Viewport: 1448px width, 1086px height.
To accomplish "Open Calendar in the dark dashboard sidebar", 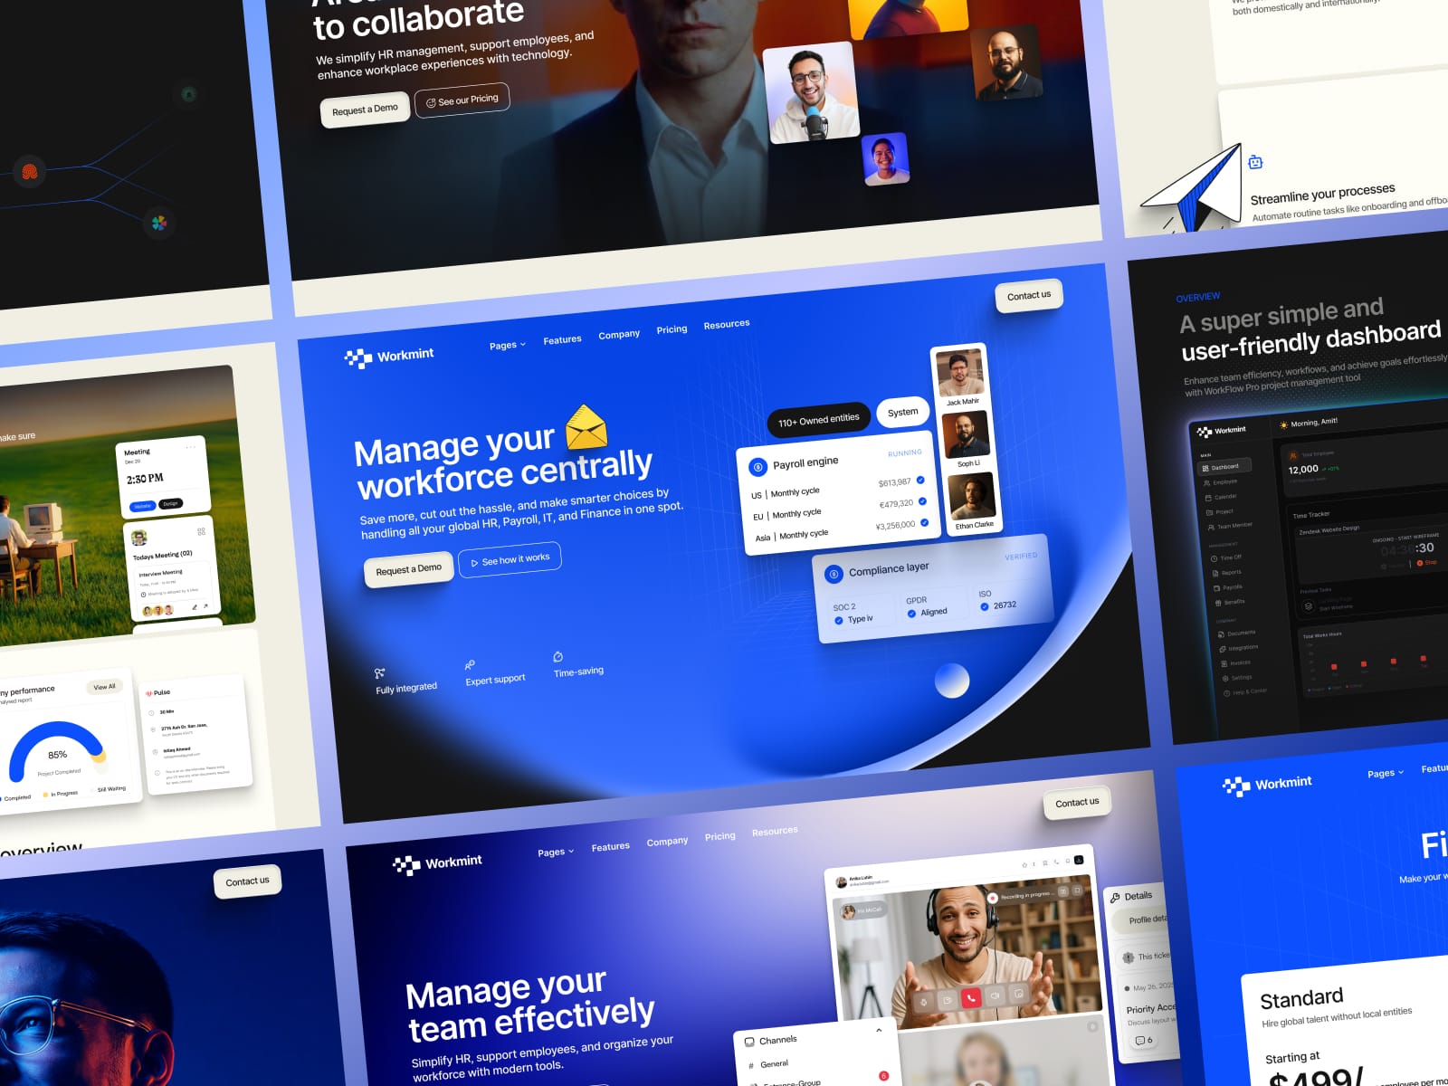I will pos(1221,497).
